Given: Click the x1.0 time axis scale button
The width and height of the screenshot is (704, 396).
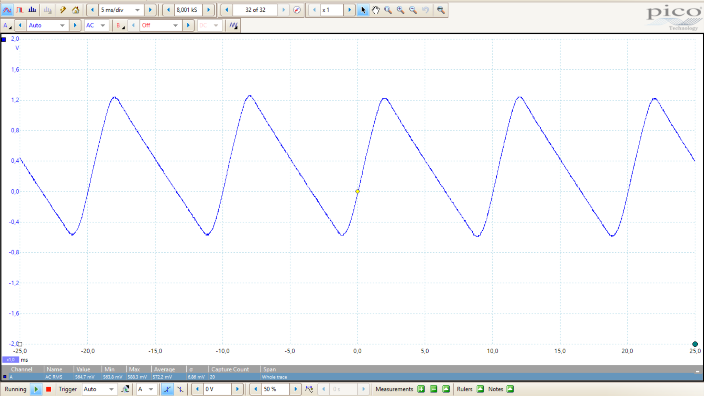Looking at the screenshot, I should tap(11, 360).
